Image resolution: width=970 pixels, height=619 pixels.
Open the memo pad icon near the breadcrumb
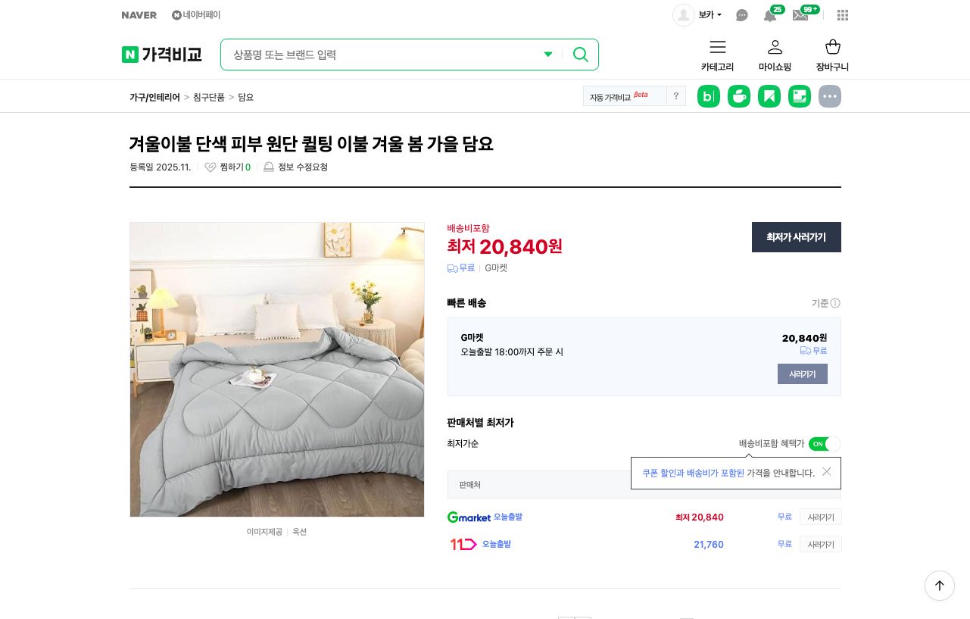799,96
